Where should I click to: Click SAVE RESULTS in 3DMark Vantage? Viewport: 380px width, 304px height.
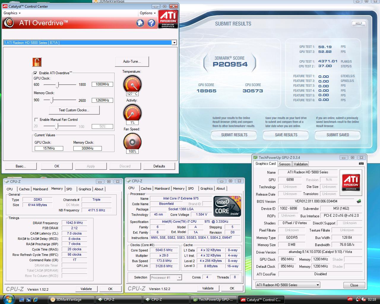[286, 135]
